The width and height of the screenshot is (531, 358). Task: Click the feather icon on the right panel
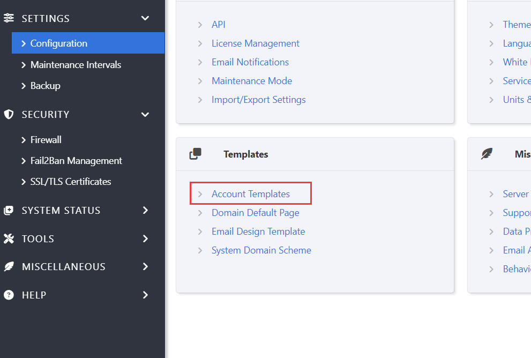[487, 154]
